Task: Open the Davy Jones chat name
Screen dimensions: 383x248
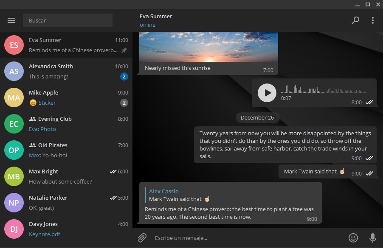Action: pos(43,224)
